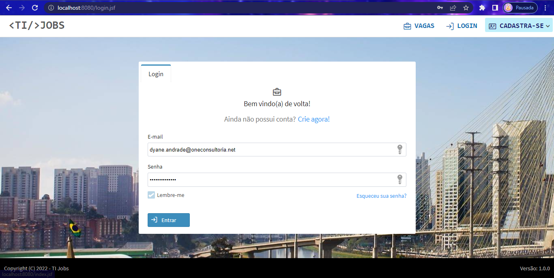
Task: Click the Crie agora! link
Action: tap(314, 119)
